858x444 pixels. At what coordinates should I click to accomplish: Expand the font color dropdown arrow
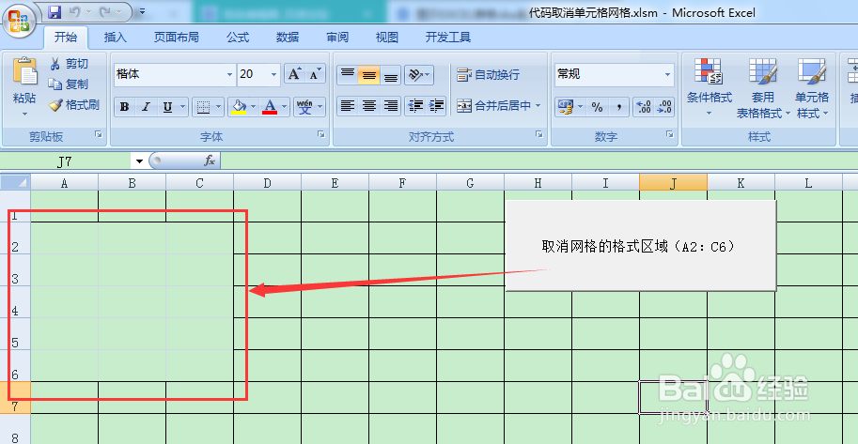[x=285, y=107]
